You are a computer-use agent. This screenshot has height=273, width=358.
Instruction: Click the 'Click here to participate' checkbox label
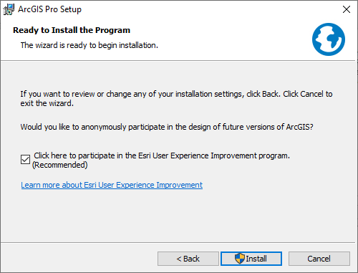(x=162, y=155)
